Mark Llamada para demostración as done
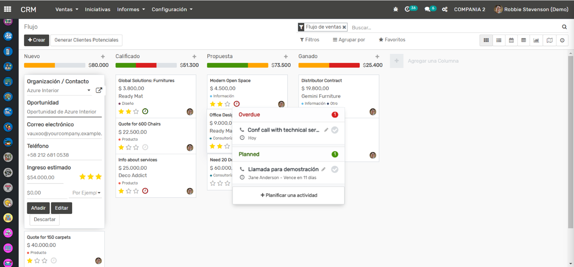Screen dimensions: 574x267 tap(335, 169)
